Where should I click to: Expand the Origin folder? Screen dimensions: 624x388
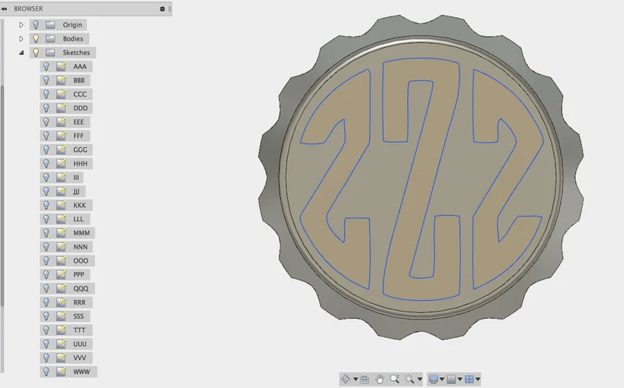point(22,25)
